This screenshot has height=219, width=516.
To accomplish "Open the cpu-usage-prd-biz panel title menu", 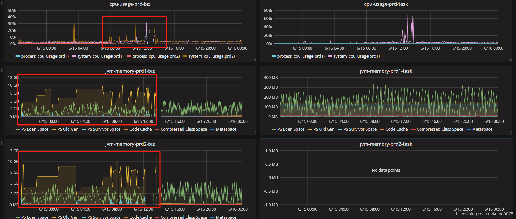I will coord(130,4).
